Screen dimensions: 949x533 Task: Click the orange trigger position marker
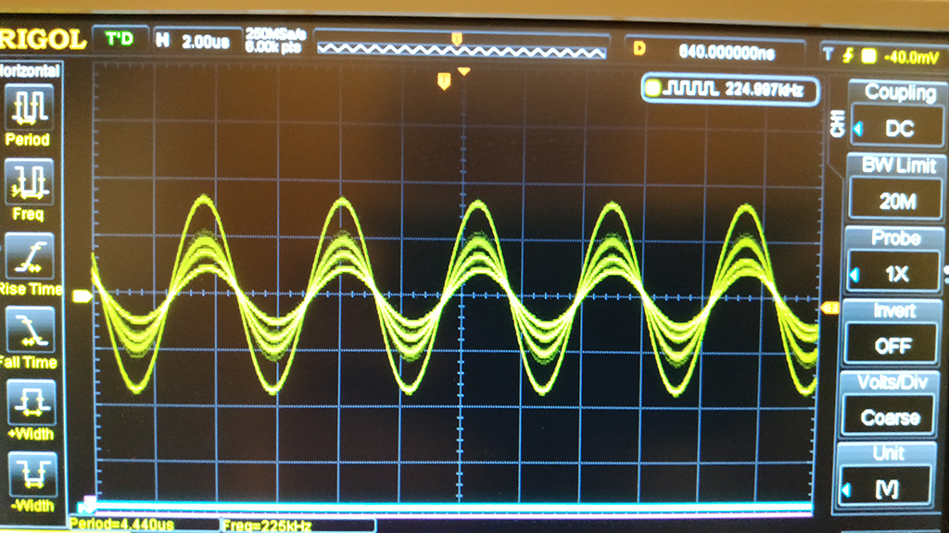[x=444, y=82]
